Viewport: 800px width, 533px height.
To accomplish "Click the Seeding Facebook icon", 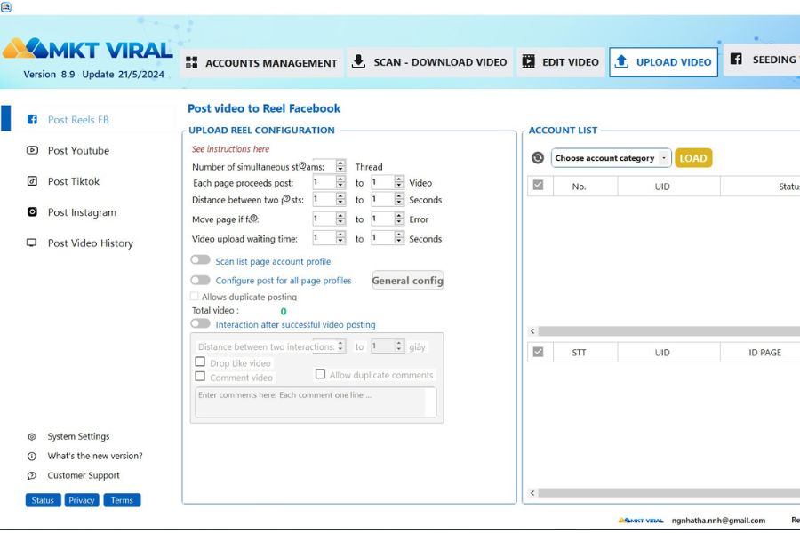I will [736, 59].
